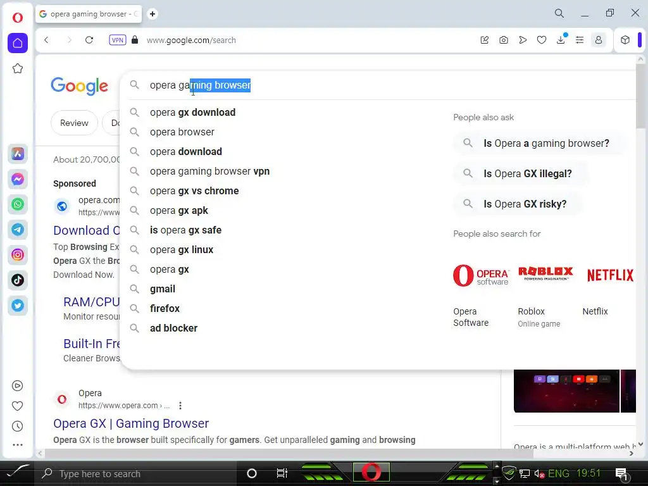Choose suggestion firefox
This screenshot has width=648, height=486.
point(165,309)
